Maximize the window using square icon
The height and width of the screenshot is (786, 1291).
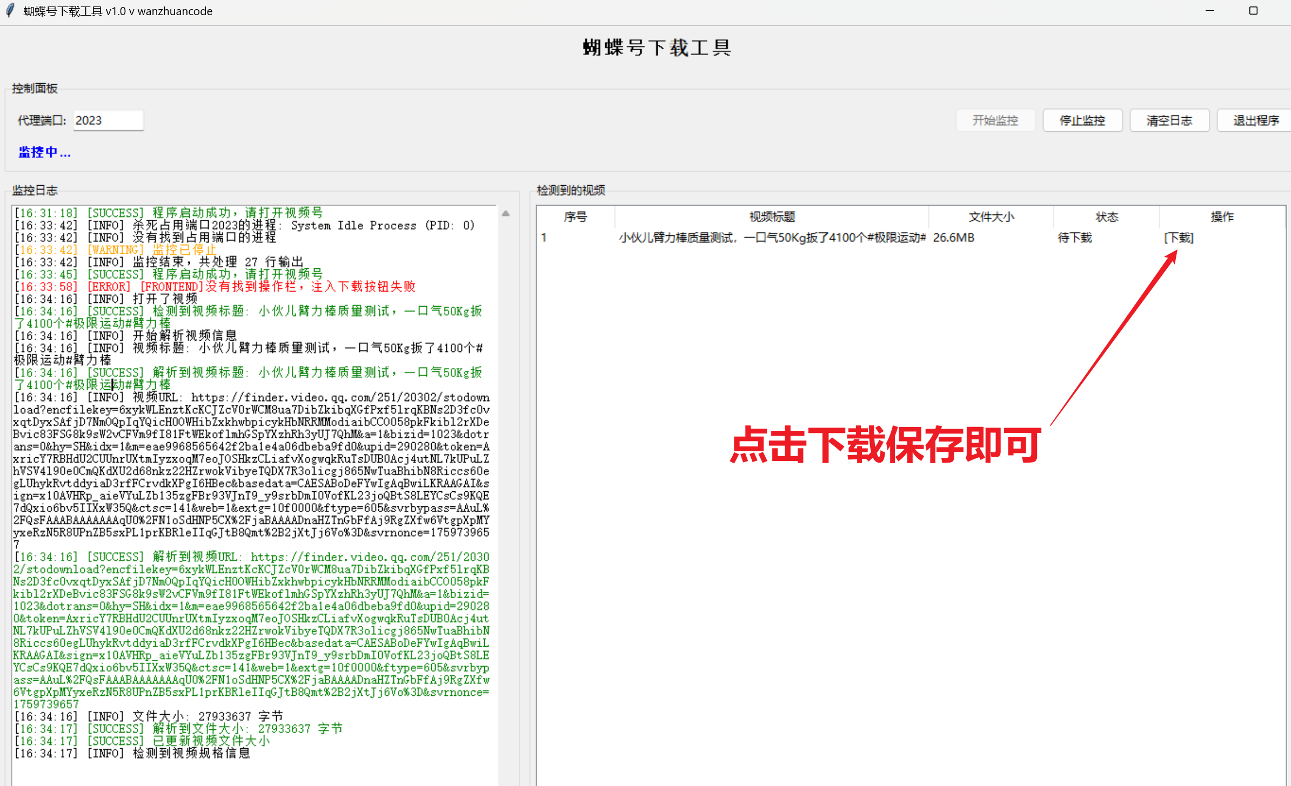coord(1253,11)
